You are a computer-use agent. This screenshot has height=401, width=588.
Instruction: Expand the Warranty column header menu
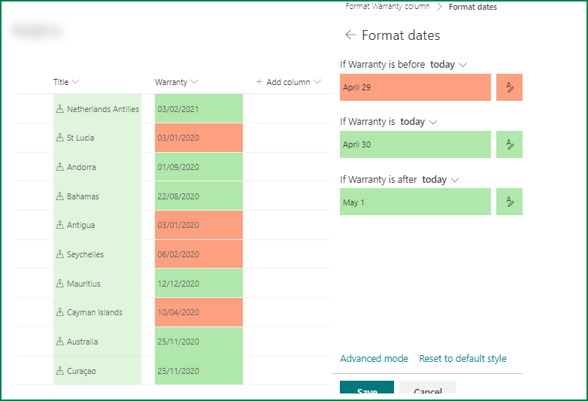point(194,82)
